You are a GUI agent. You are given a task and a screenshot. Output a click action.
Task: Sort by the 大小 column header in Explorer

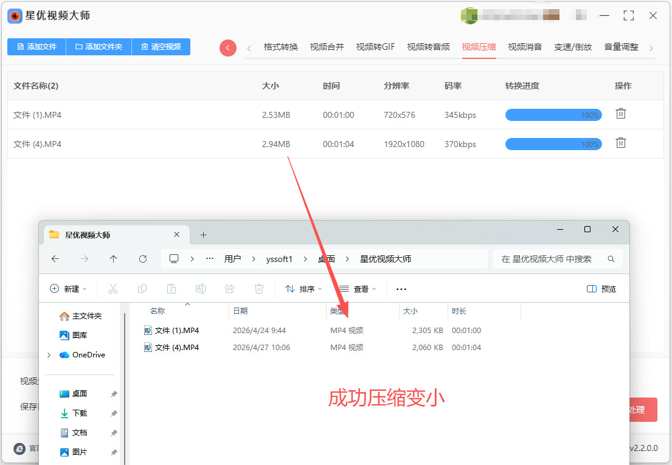[x=410, y=311]
